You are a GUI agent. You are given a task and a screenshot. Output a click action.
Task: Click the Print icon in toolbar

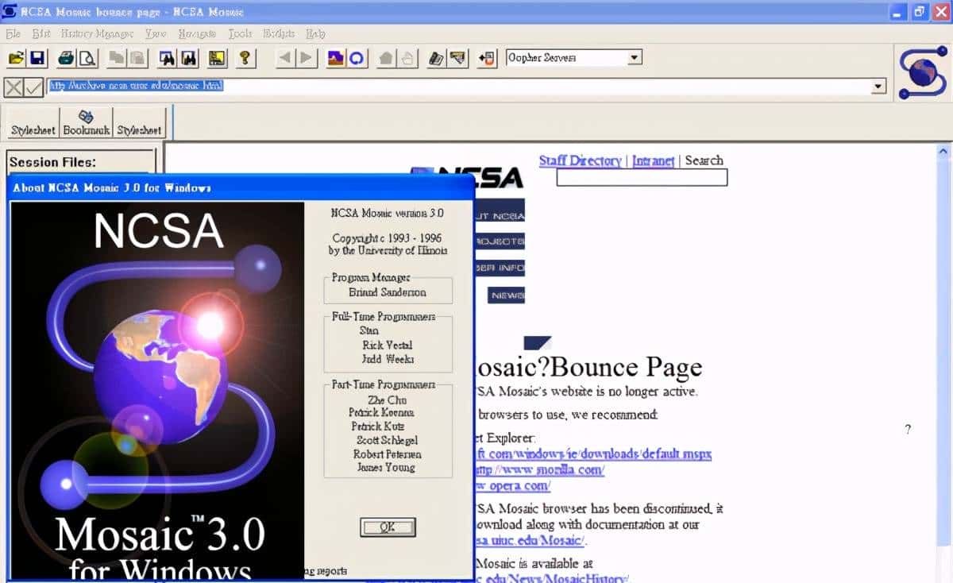[66, 58]
